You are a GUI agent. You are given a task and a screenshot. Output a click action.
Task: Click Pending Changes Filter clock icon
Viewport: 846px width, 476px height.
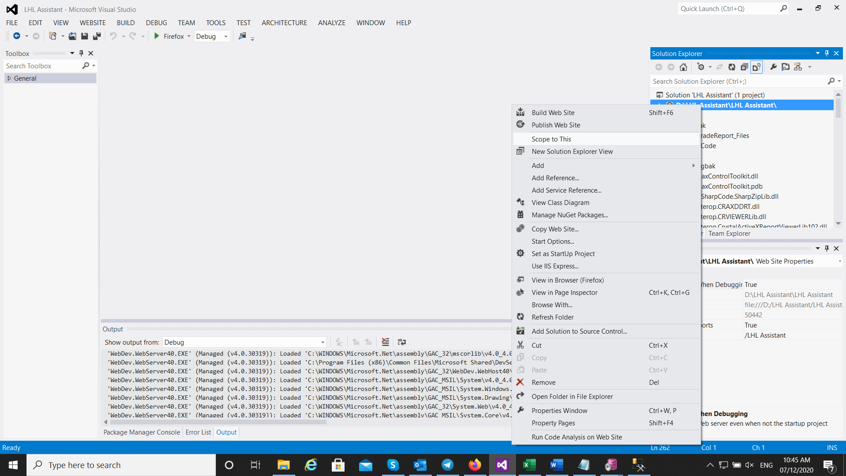701,67
